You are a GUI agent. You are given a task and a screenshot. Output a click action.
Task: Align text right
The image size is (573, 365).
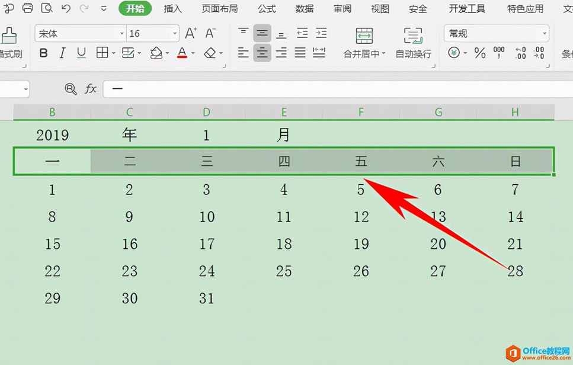pyautogui.click(x=281, y=53)
